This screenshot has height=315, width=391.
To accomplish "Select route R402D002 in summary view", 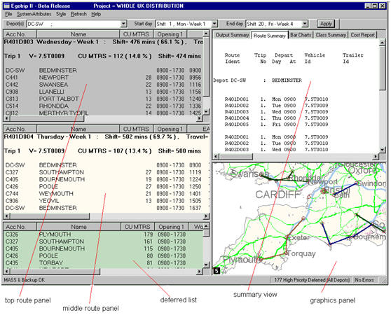I will [276, 143].
